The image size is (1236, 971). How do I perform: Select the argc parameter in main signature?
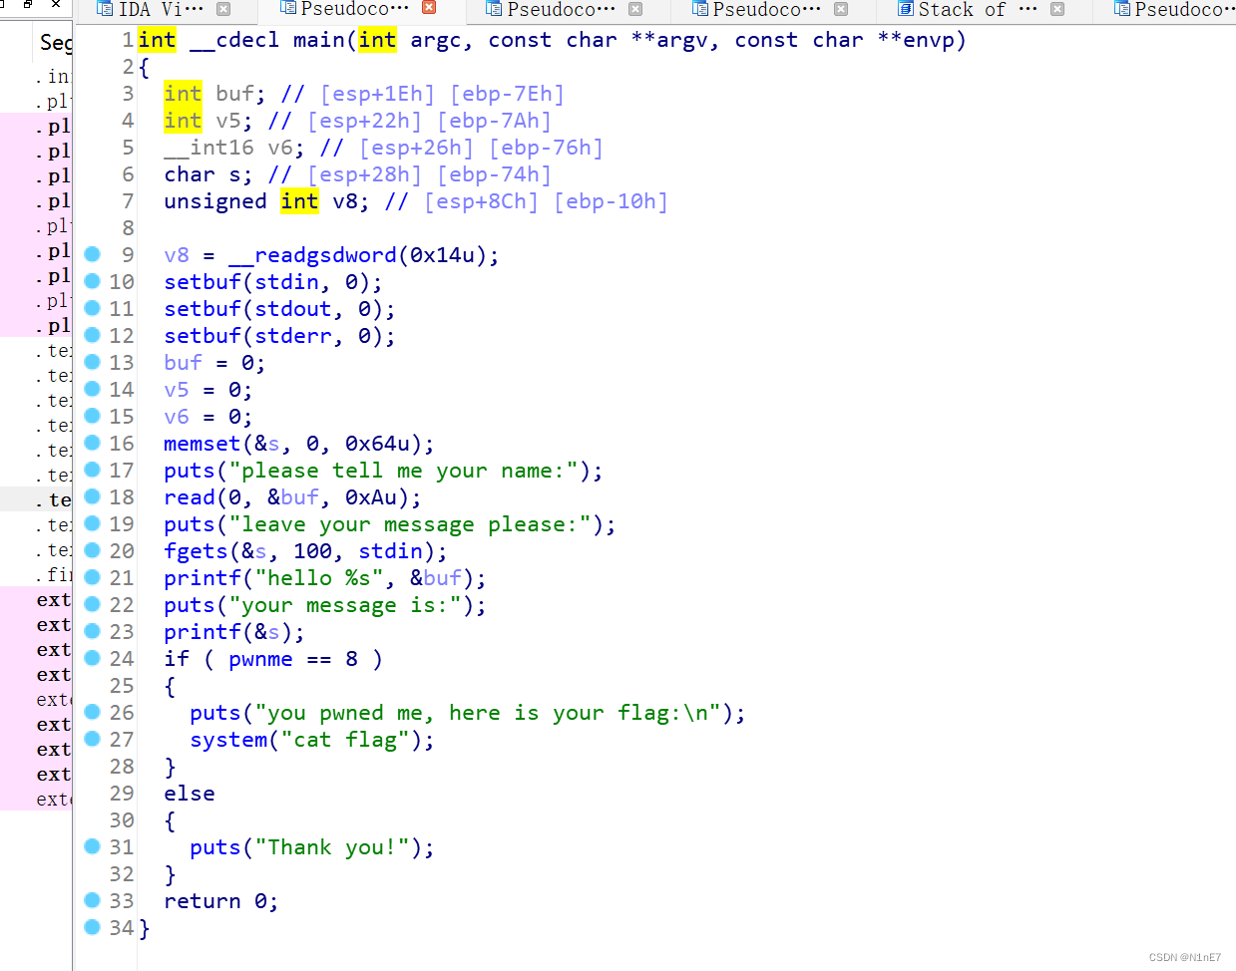point(436,40)
